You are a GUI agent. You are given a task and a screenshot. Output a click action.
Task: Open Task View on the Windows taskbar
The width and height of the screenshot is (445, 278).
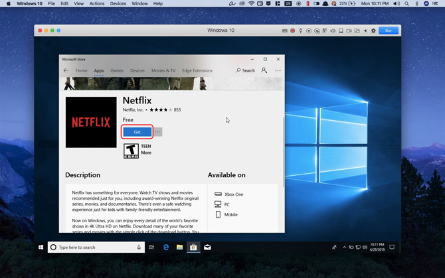(151, 247)
